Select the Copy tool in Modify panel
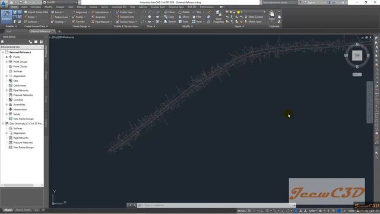This screenshot has height=214, width=380. [169, 17]
